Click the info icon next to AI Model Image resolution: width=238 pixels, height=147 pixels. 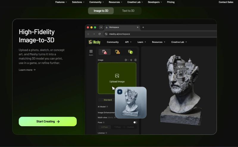pos(107,107)
